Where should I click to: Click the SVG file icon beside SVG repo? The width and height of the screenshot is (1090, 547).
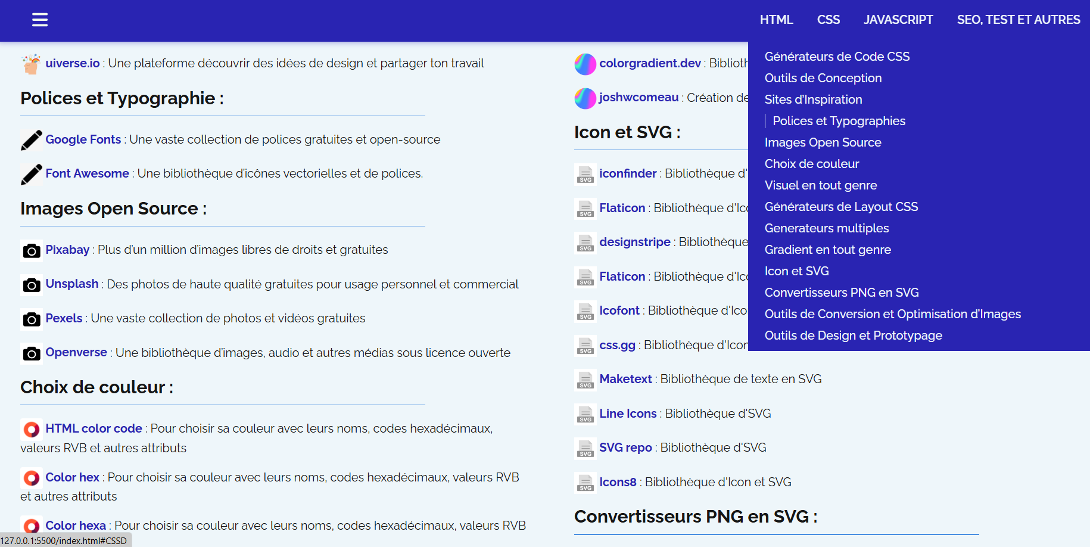tap(586, 448)
